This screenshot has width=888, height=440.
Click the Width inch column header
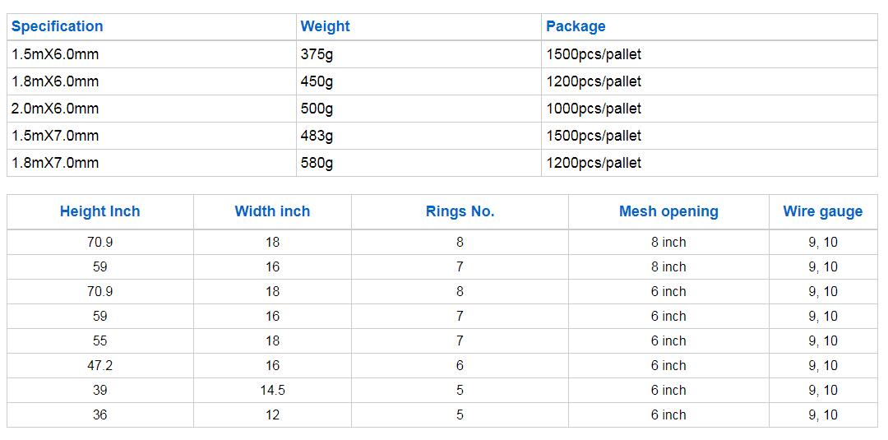272,212
